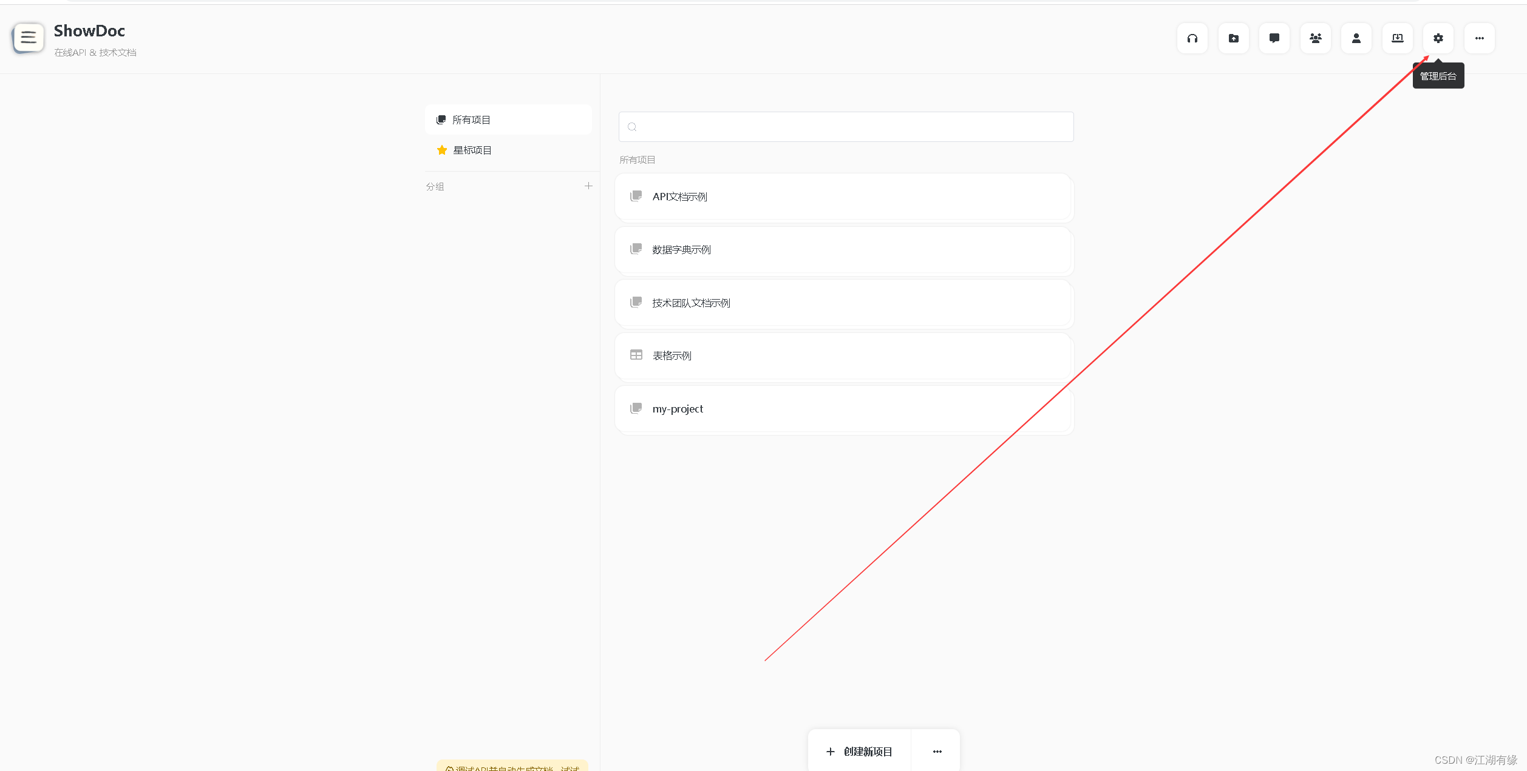Open the overflow menu with three dots

click(x=1479, y=38)
